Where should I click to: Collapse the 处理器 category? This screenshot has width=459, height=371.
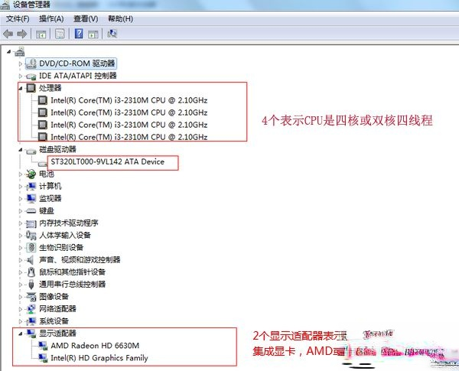coord(21,88)
